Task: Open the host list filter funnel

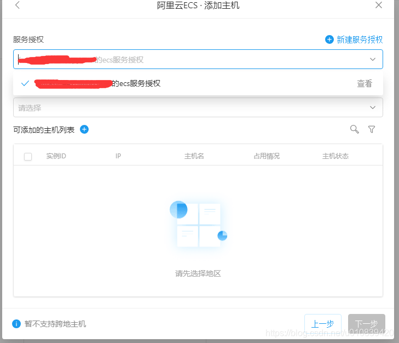Action: [x=372, y=129]
